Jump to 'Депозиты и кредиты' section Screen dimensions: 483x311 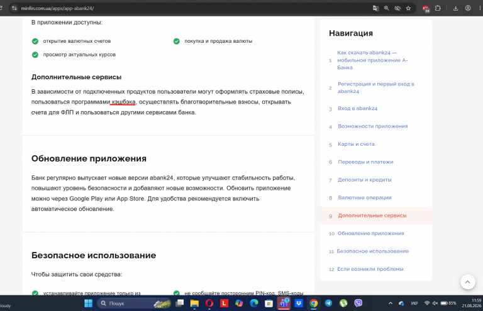[364, 180]
